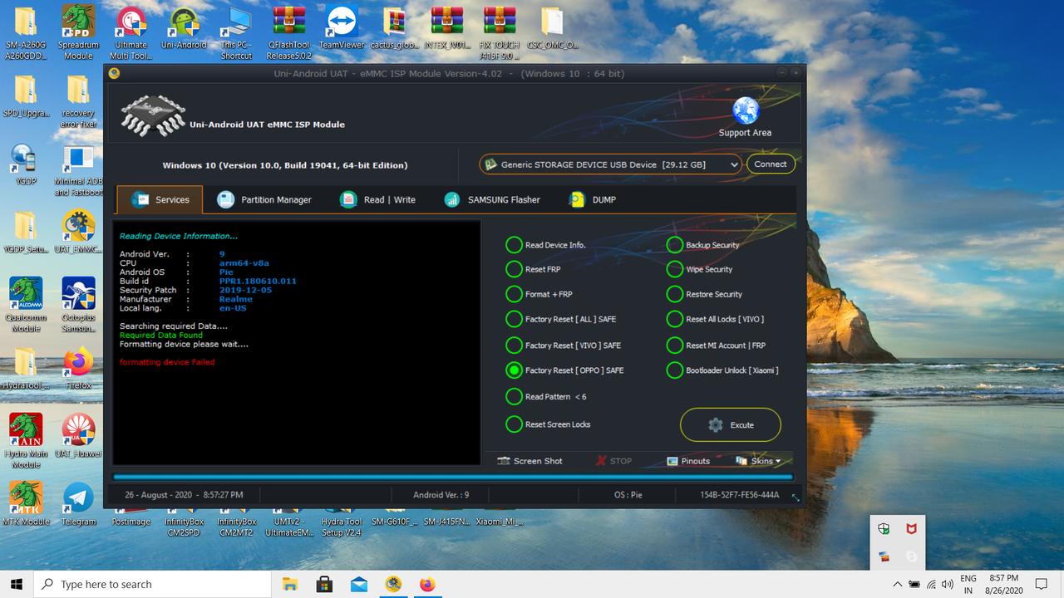Select the Reset FRP option
Image resolution: width=1064 pixels, height=598 pixels.
point(534,269)
